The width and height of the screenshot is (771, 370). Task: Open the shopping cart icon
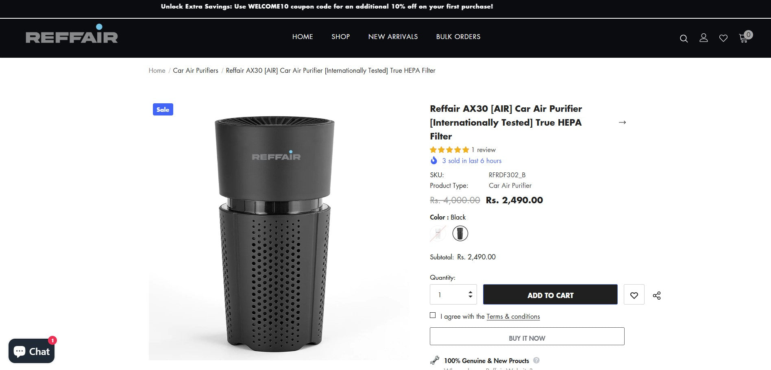click(x=743, y=38)
